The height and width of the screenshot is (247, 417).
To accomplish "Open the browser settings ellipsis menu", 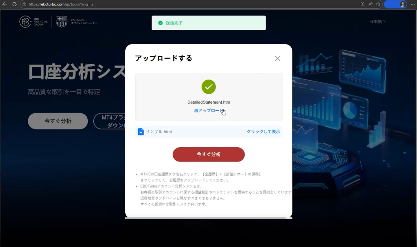I will [413, 4].
